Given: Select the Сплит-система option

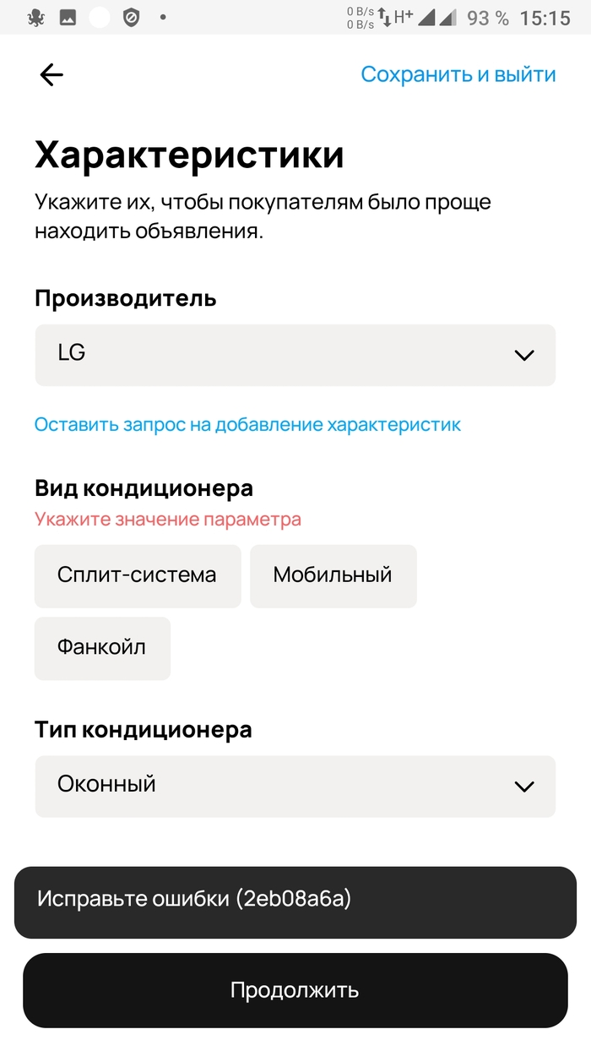Looking at the screenshot, I should (138, 576).
